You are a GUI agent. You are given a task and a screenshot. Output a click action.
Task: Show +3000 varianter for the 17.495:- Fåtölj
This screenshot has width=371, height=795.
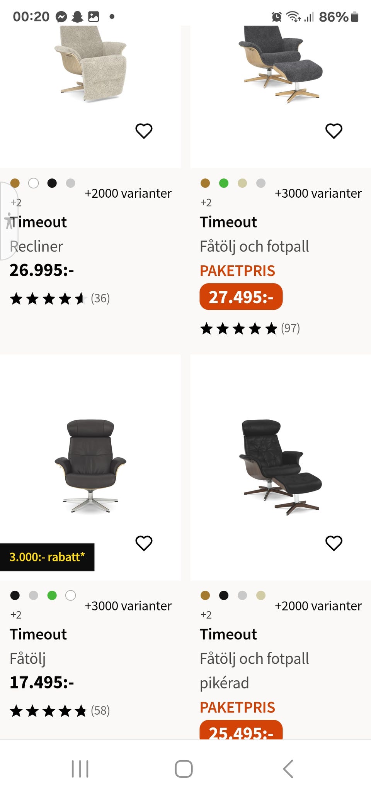click(x=128, y=606)
